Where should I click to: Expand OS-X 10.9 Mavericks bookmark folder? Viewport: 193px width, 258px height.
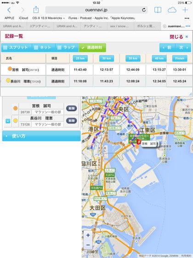click(49, 18)
